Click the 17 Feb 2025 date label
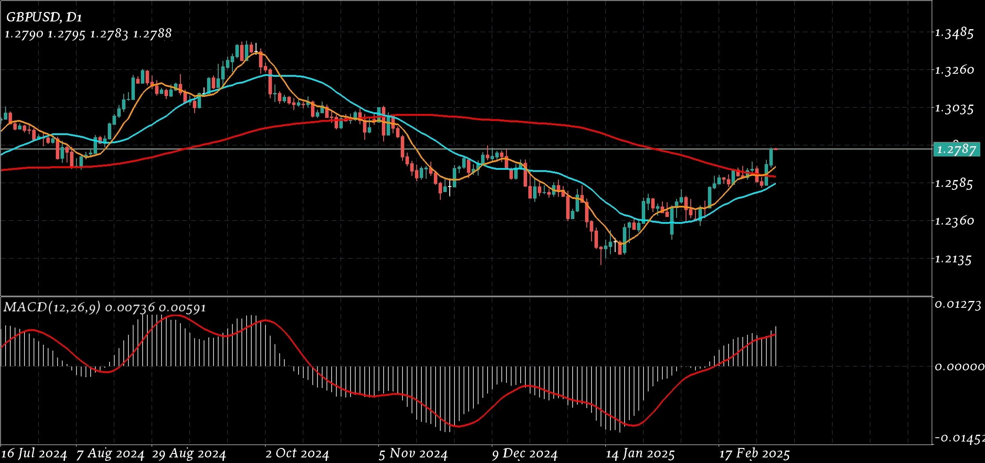 [755, 454]
